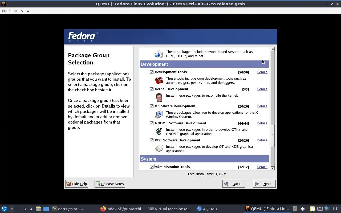Open Details for Administration Tools

pyautogui.click(x=262, y=167)
